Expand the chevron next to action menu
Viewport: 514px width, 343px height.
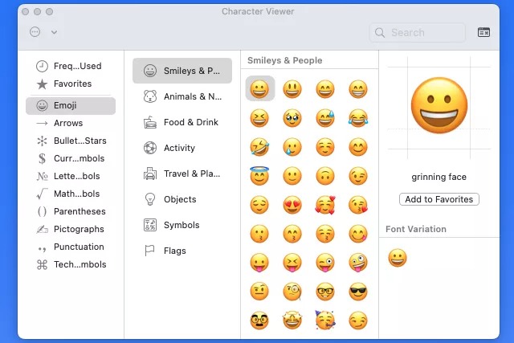click(x=54, y=32)
